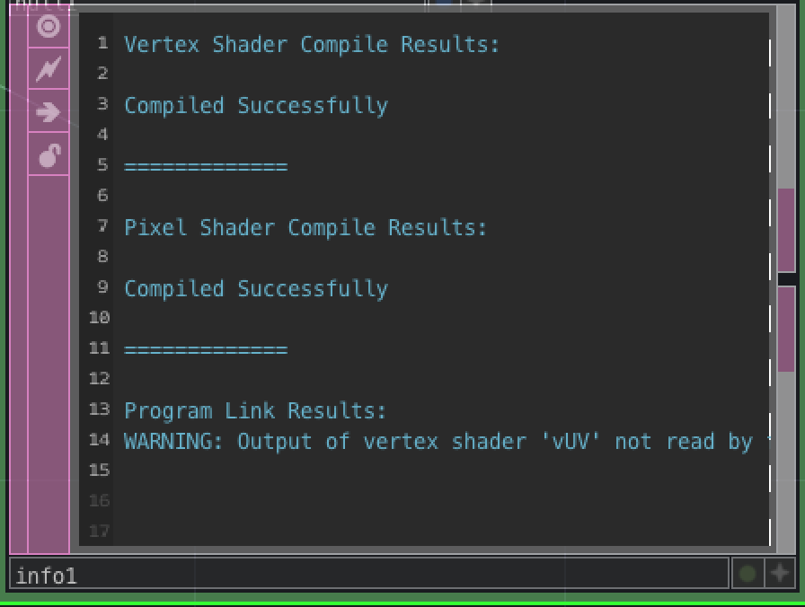Image resolution: width=805 pixels, height=607 pixels.
Task: Click the 'Program Link Results:' line
Action: tap(255, 411)
